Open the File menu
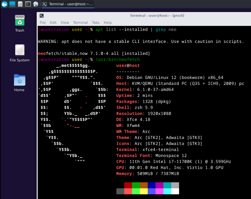Viewport: 251px width, 199px height. coord(43,23)
